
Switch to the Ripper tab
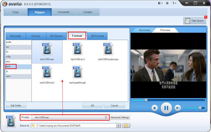pos(40,12)
